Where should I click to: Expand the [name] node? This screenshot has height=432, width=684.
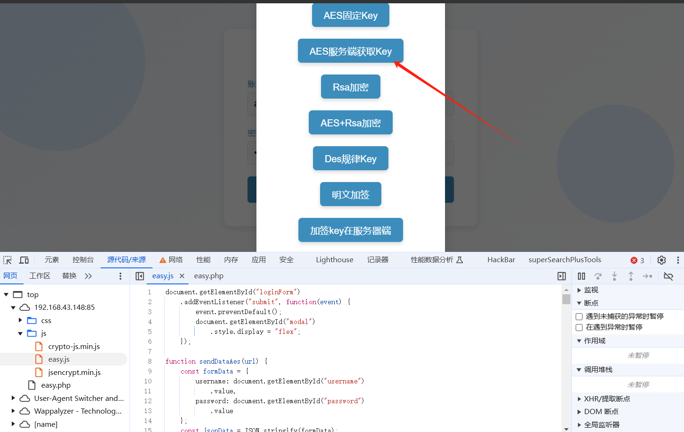coord(13,424)
